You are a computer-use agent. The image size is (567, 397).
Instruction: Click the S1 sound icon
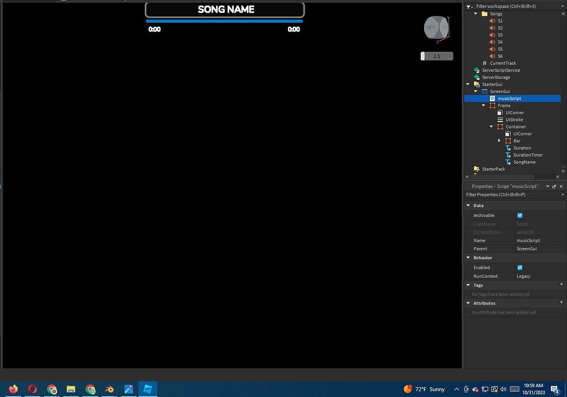[493, 20]
